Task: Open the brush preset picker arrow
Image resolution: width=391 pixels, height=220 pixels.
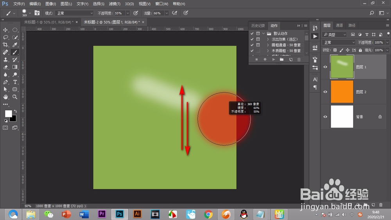Action: [30, 13]
